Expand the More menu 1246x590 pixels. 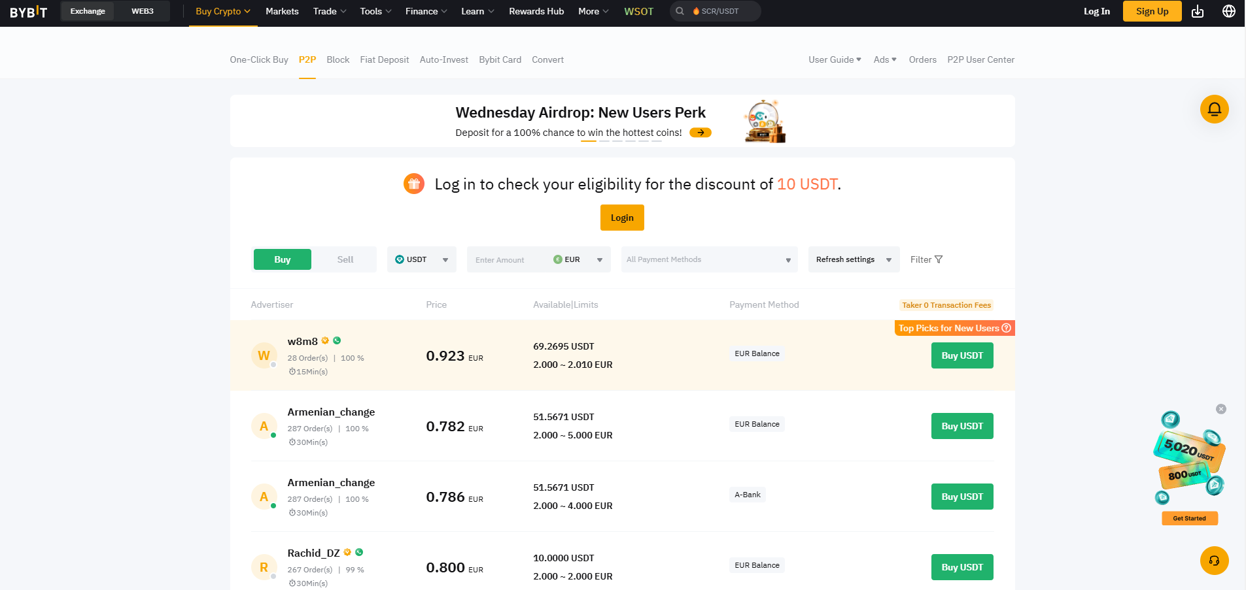pyautogui.click(x=593, y=11)
